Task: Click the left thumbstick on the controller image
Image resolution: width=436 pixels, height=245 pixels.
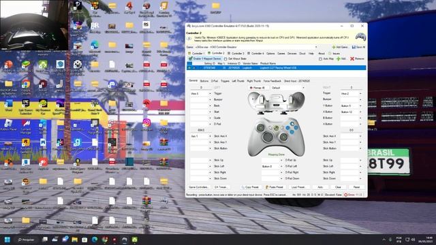Action: [x=260, y=128]
